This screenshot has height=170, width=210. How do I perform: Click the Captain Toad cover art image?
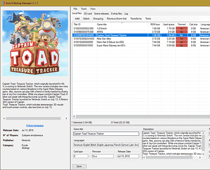[x=35, y=43]
